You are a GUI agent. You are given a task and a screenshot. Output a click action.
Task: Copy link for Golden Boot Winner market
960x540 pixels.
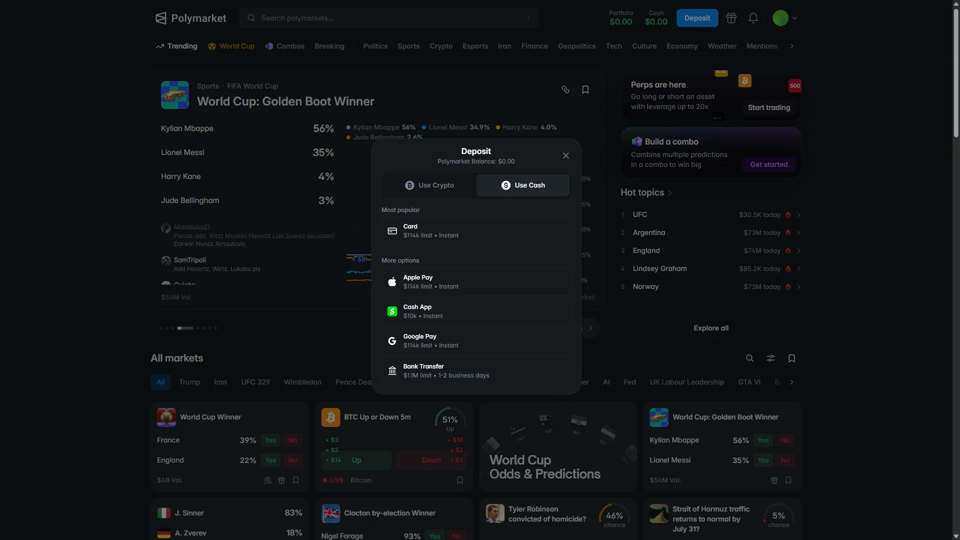point(565,90)
